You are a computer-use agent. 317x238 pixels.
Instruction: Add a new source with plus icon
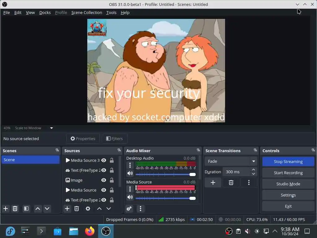click(x=67, y=209)
